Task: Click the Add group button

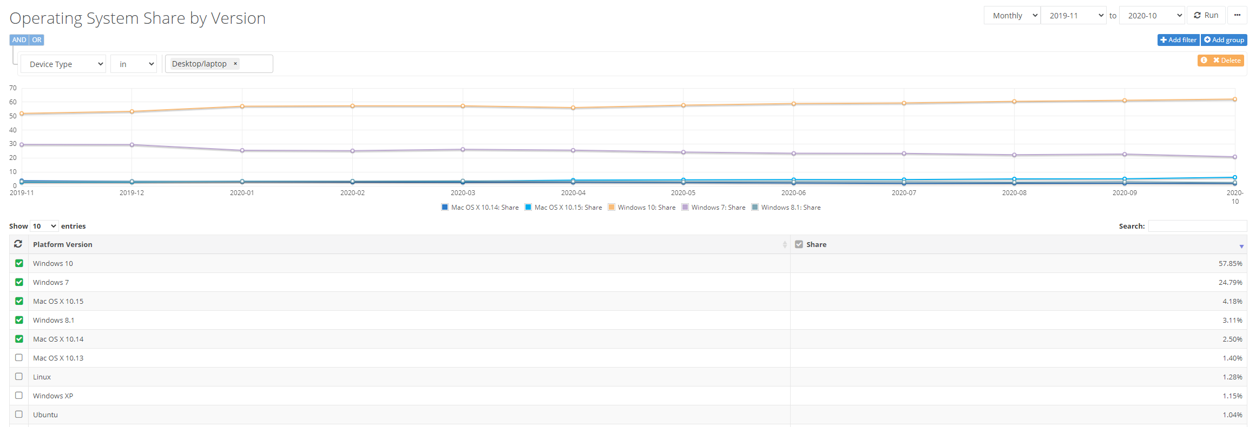Action: pyautogui.click(x=1224, y=40)
